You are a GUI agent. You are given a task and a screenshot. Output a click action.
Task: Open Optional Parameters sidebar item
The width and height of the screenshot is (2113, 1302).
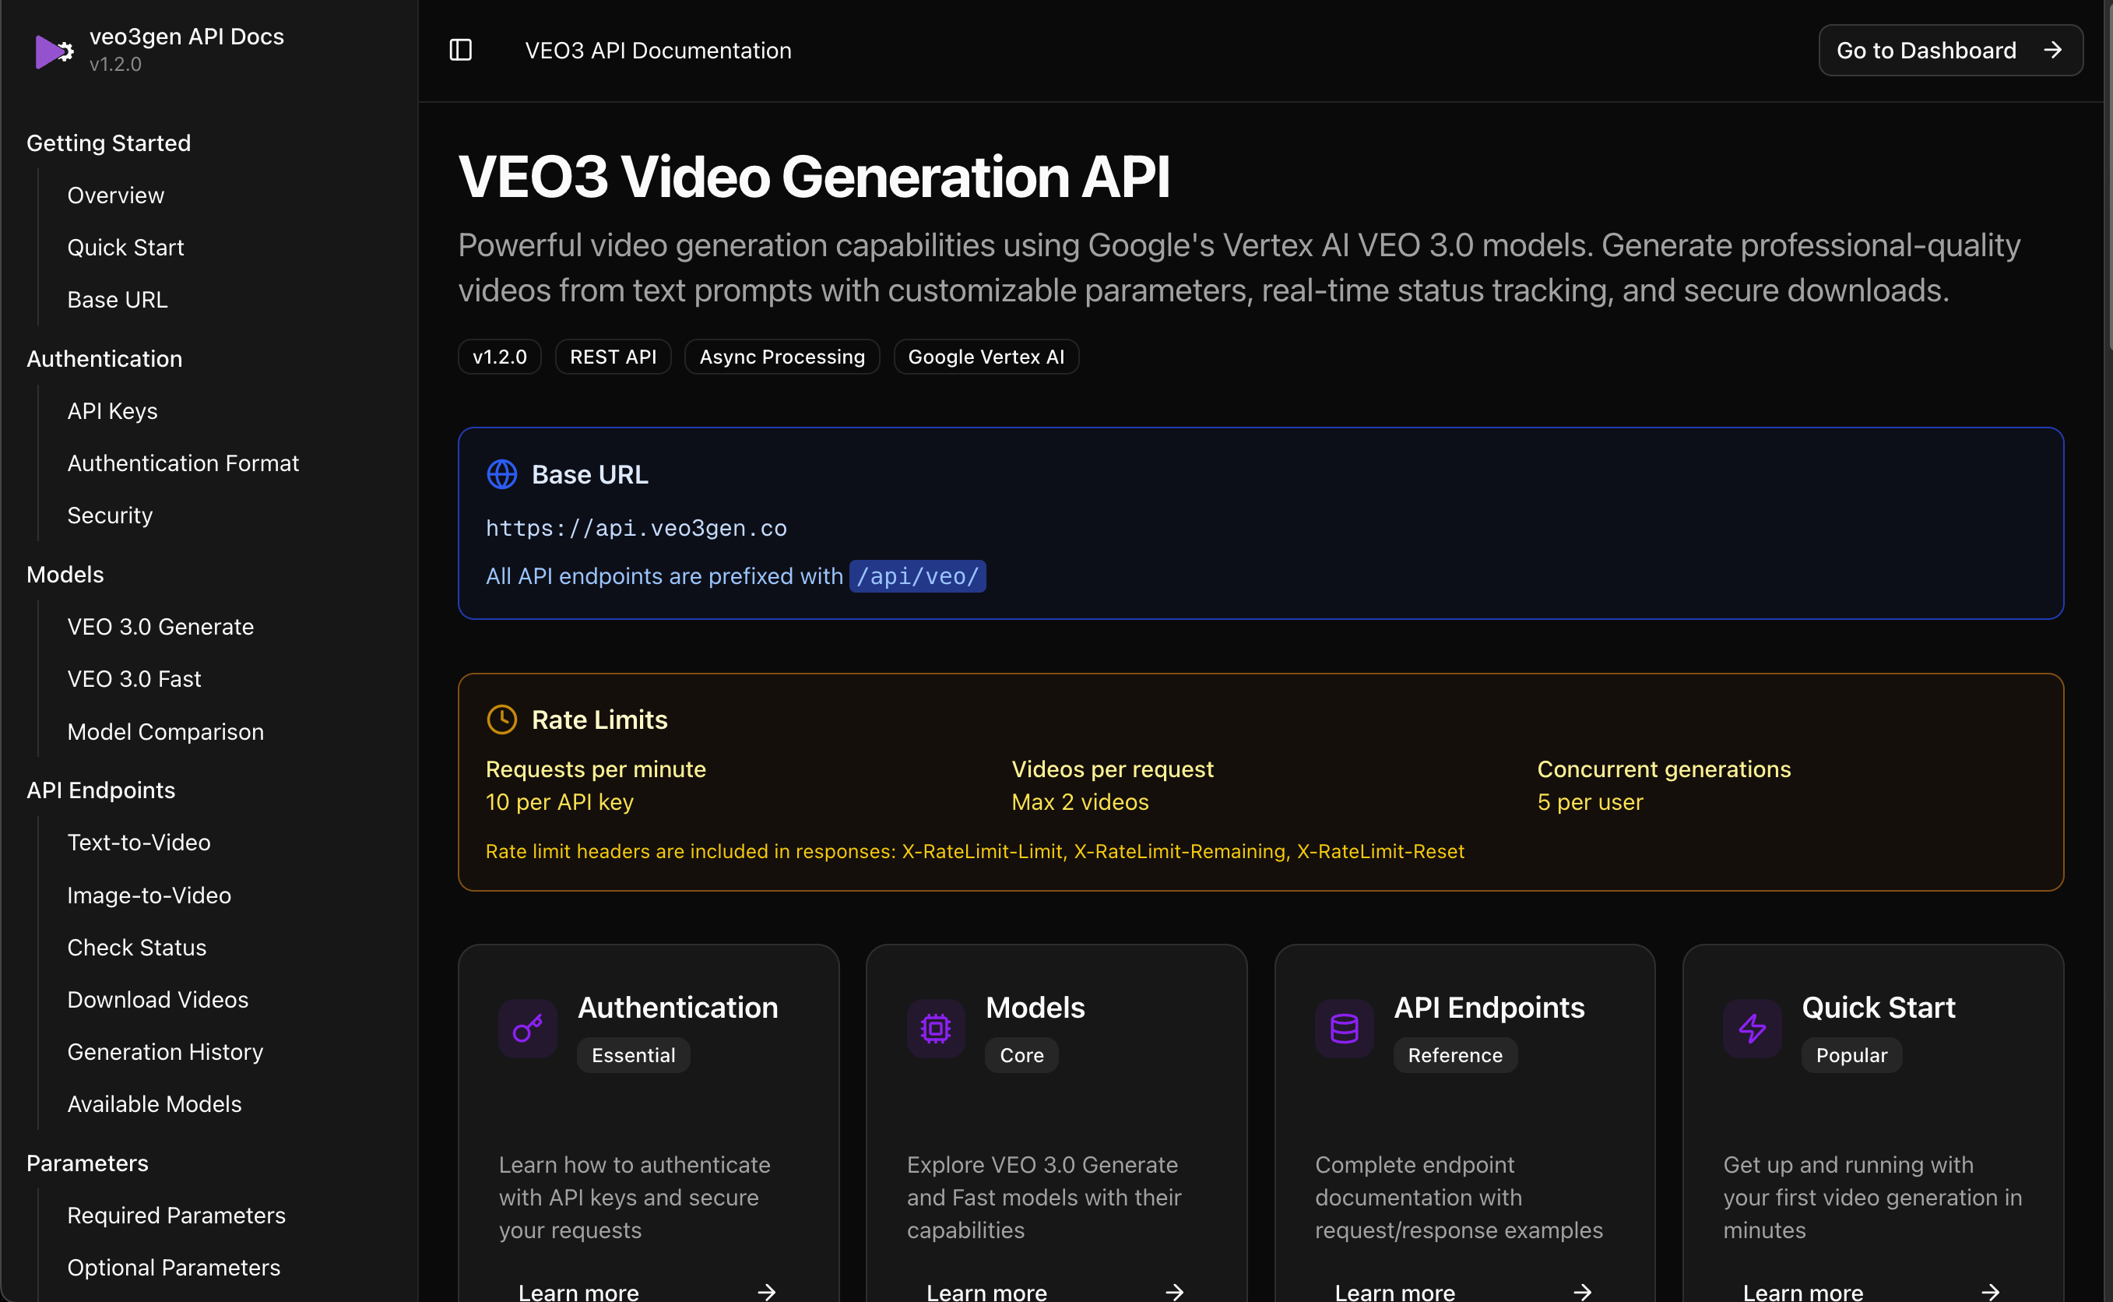pos(174,1268)
